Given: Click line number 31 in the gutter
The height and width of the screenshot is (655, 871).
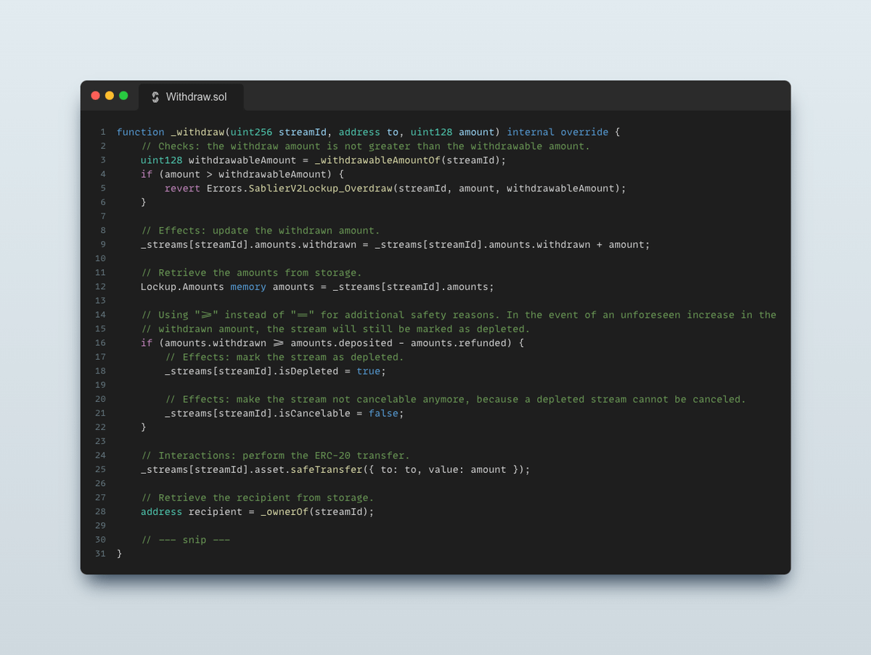Looking at the screenshot, I should click(100, 553).
